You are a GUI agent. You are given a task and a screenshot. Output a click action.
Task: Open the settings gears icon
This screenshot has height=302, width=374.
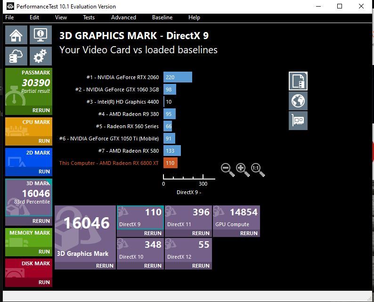(41, 56)
